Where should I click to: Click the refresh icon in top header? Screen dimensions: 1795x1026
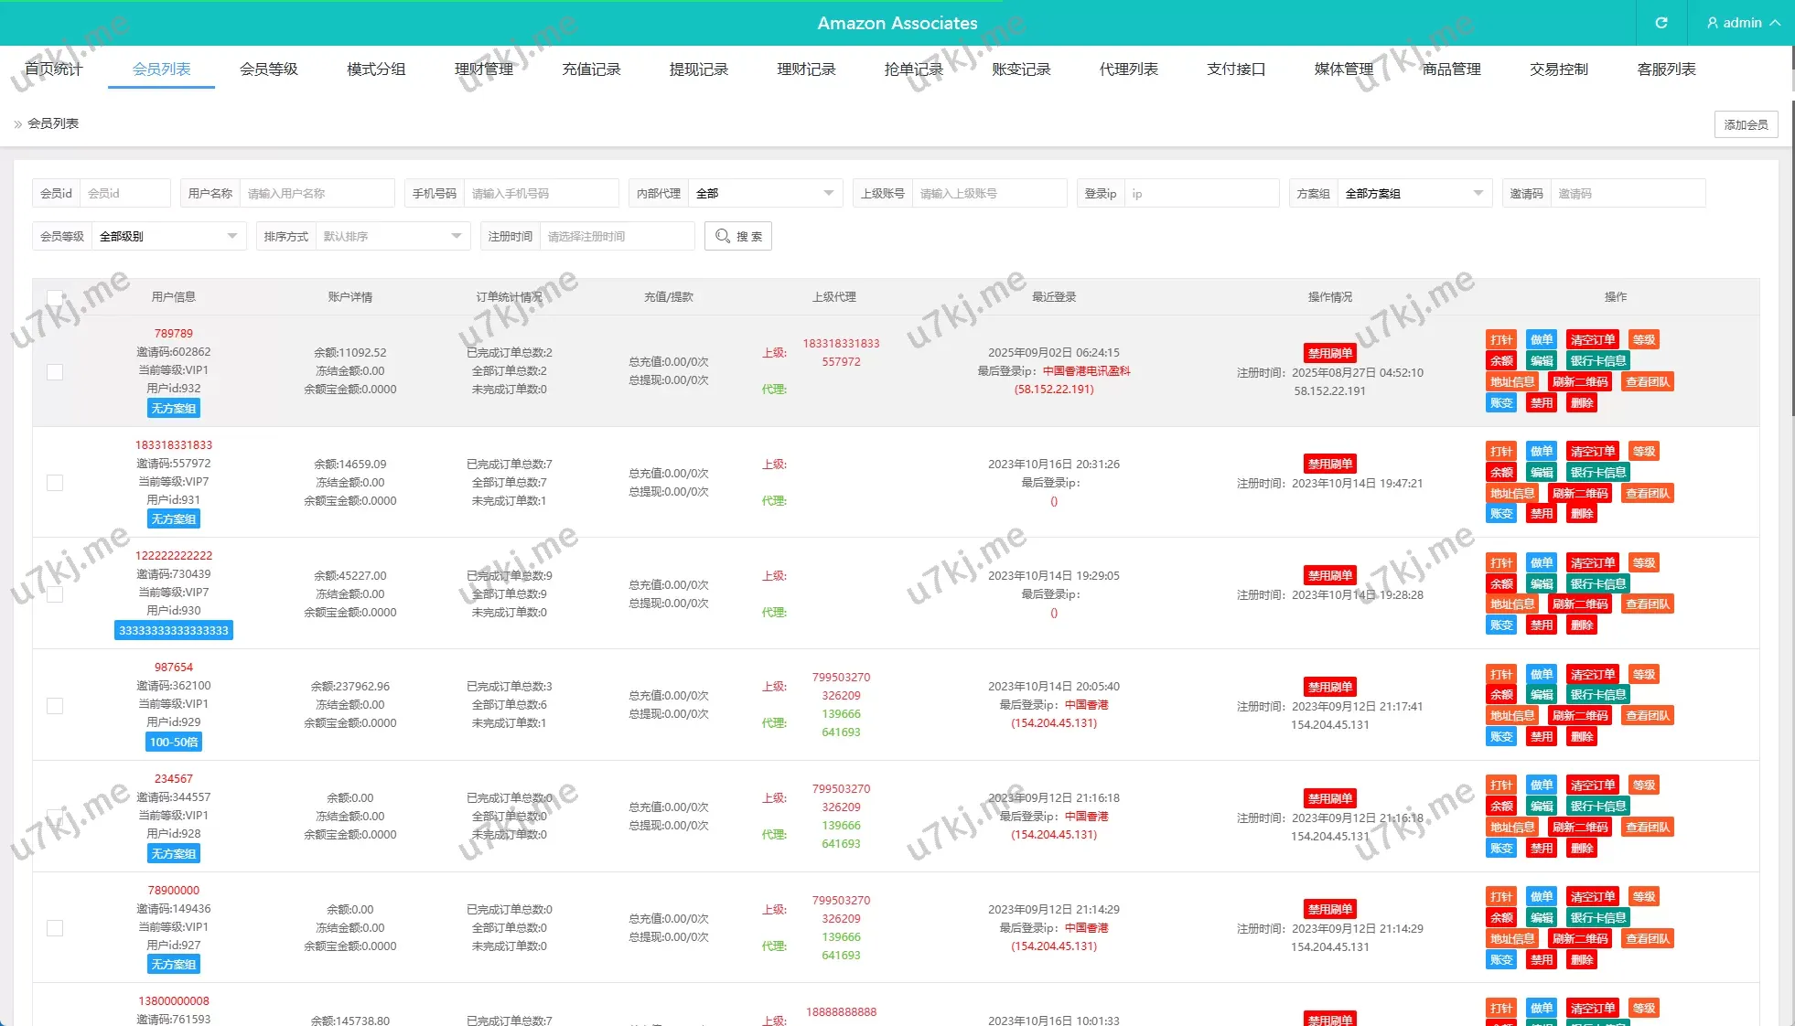[1661, 23]
